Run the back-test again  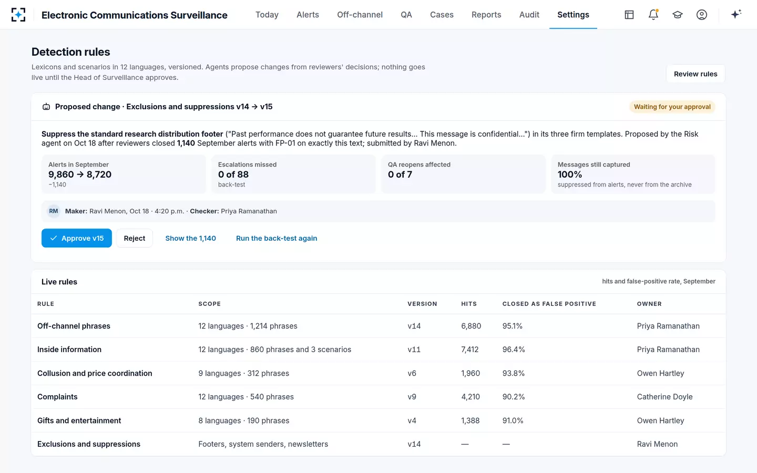coord(277,238)
